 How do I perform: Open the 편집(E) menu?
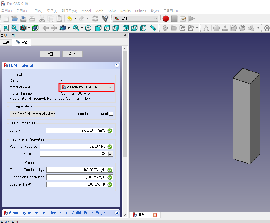tap(22, 11)
